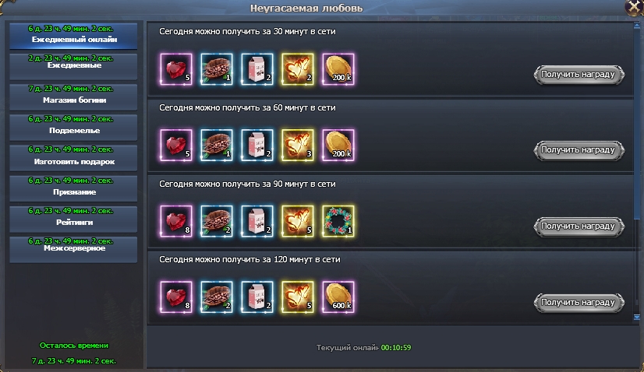Click flaming hearts icon with count 3

point(297,146)
